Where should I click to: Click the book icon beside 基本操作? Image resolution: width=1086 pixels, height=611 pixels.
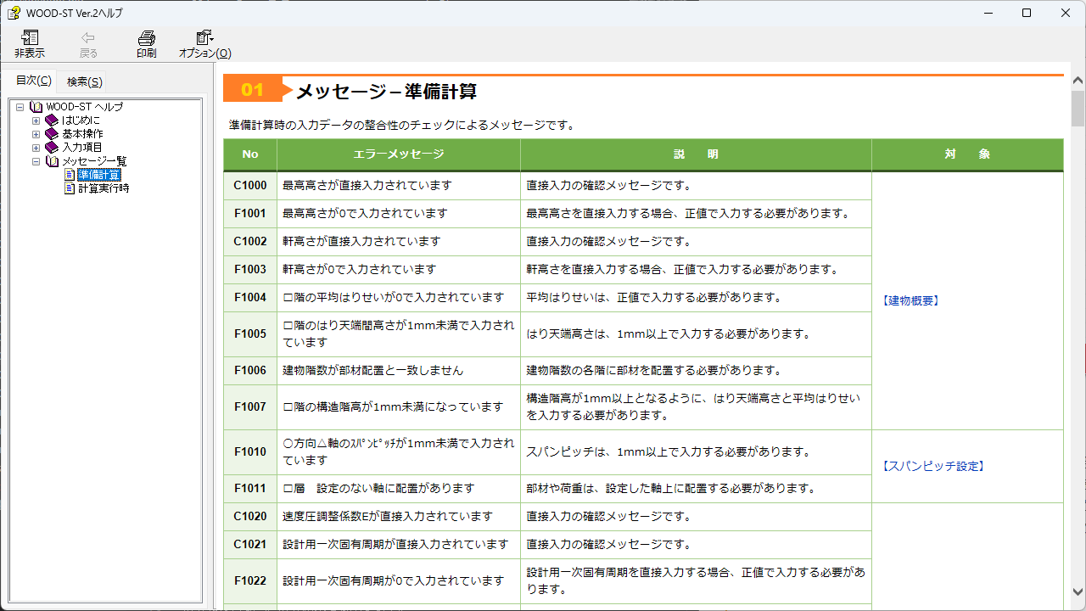tap(52, 134)
